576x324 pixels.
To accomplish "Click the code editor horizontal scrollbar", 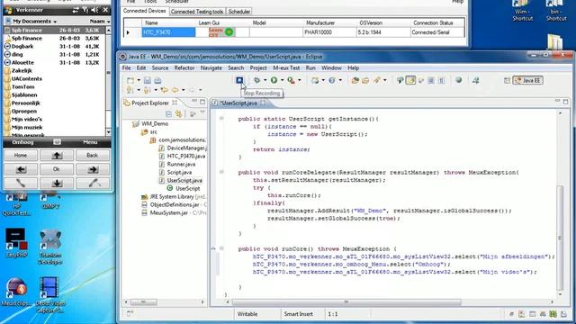I will [346, 302].
